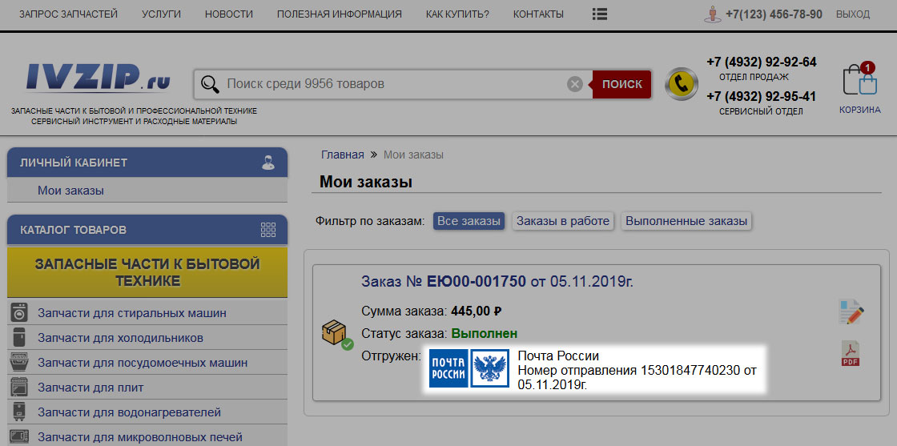Open the order edit document icon
This screenshot has height=446, width=897.
point(851,311)
